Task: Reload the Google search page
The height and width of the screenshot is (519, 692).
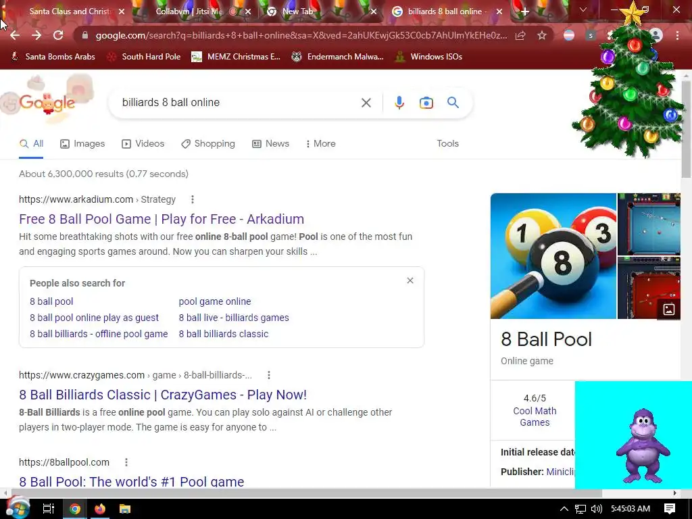Action: (58, 35)
